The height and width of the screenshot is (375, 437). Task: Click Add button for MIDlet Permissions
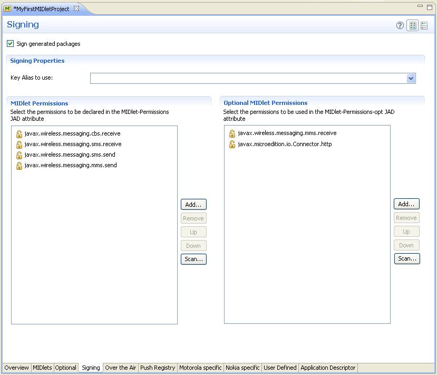(193, 205)
